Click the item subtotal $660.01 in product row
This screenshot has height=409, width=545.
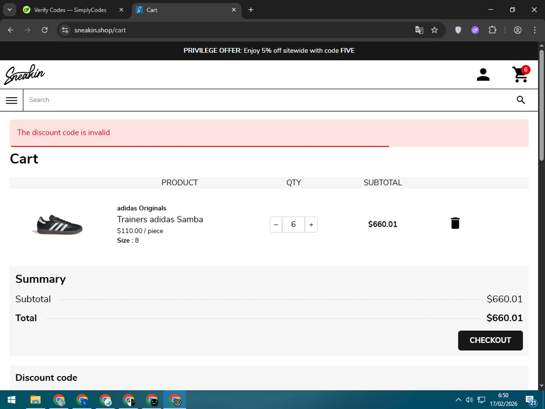pos(383,224)
